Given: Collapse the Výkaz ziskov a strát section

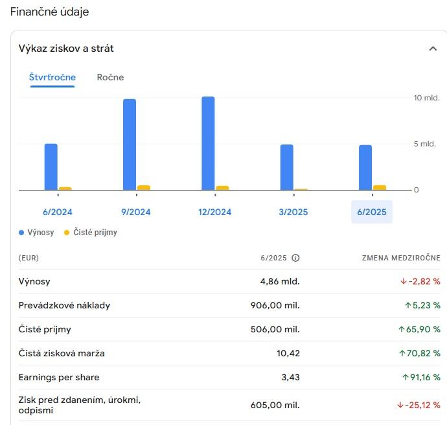Looking at the screenshot, I should [433, 49].
